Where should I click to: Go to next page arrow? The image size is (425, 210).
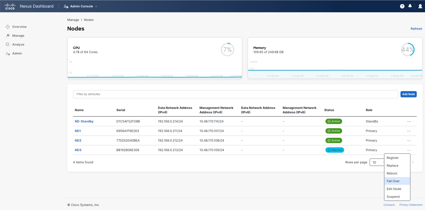413,162
